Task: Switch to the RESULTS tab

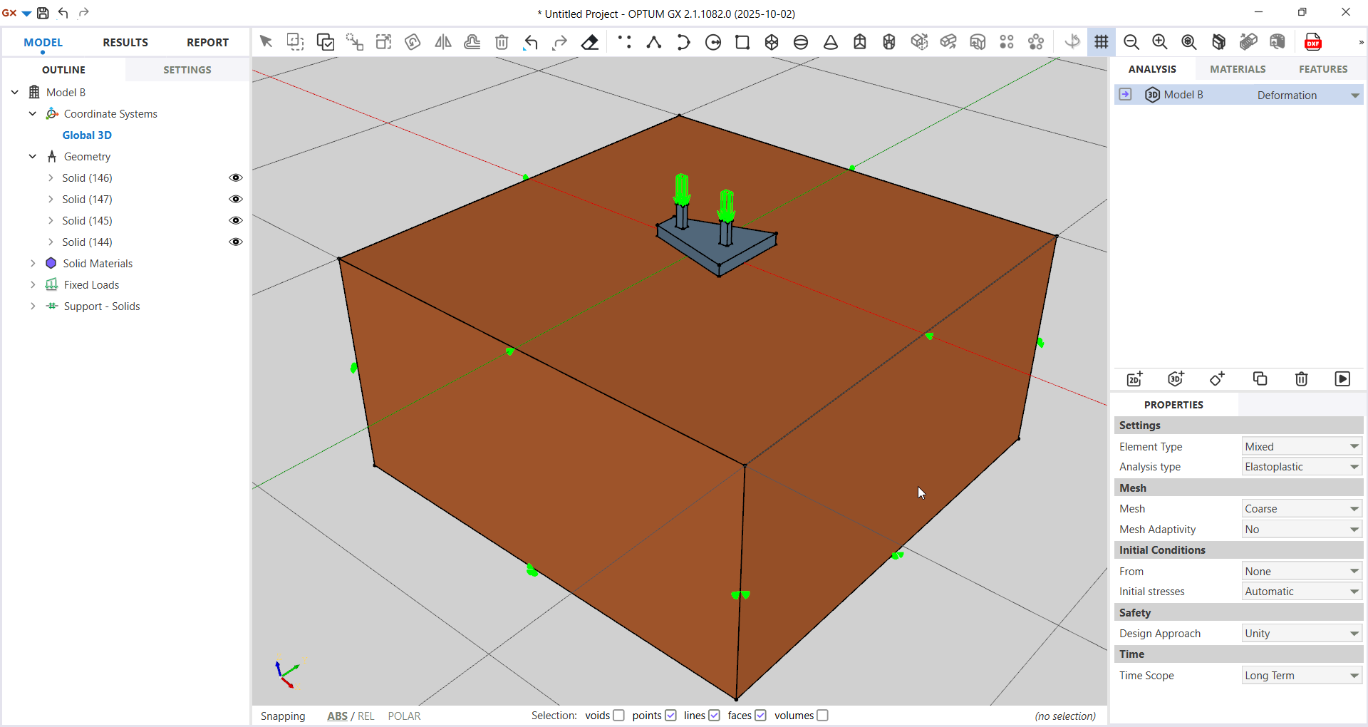Action: click(x=125, y=43)
